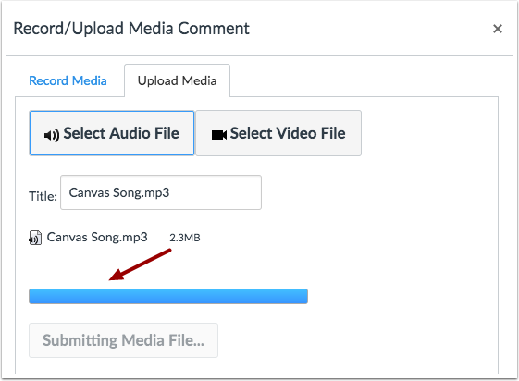Image resolution: width=519 pixels, height=381 pixels.
Task: Click the Canvas Song.mp3 file name in list
Action: (97, 237)
